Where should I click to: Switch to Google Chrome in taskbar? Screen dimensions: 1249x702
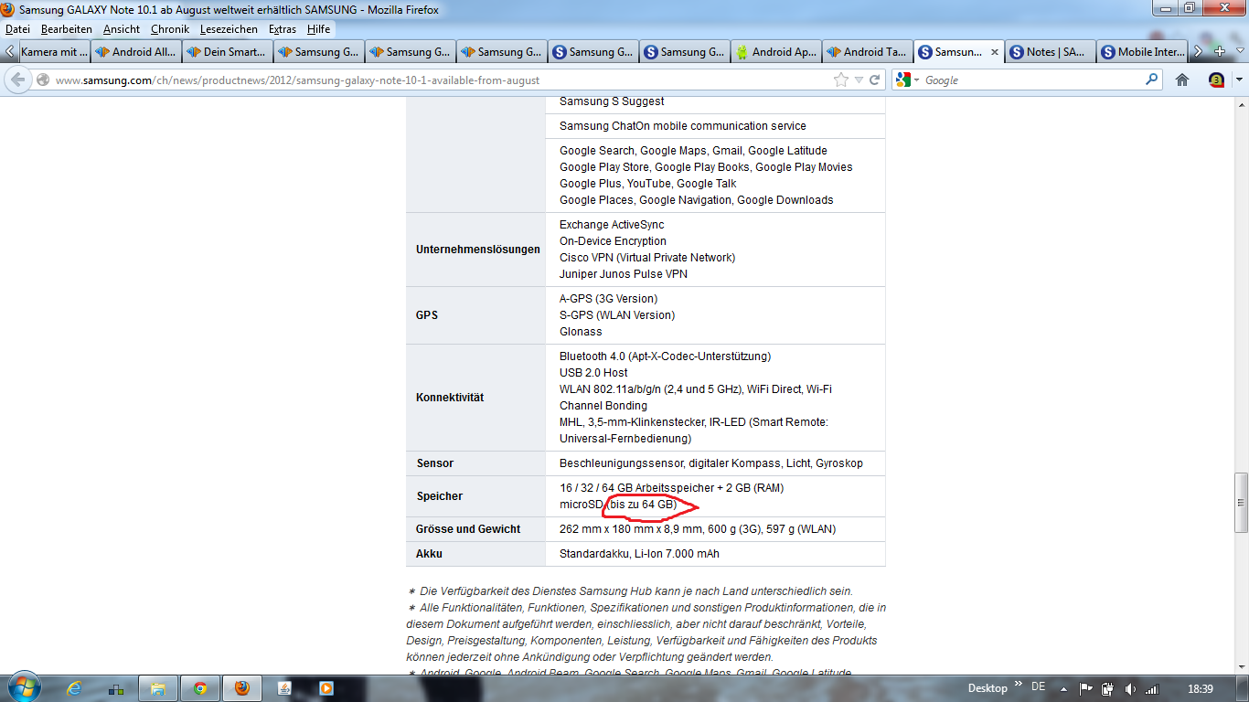point(200,688)
